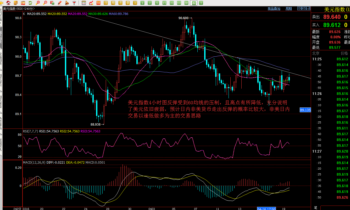This screenshot has width=350, height=210.
Task: Click the alarm bell alert icon
Action: tap(67, 3)
